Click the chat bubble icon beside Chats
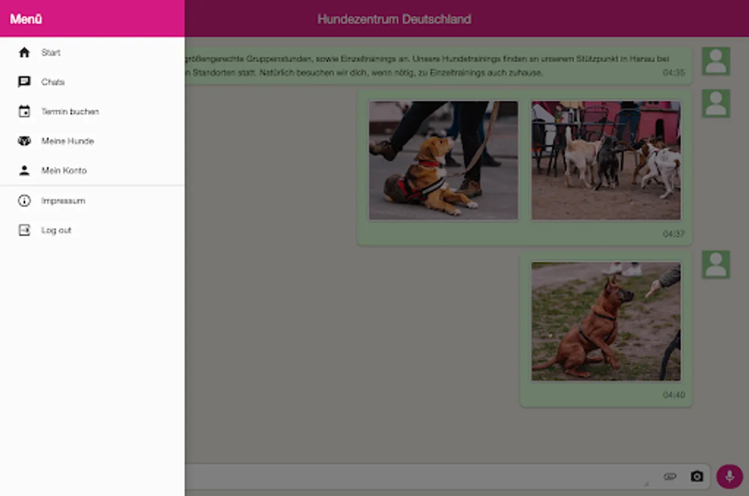The image size is (749, 496). 24,82
